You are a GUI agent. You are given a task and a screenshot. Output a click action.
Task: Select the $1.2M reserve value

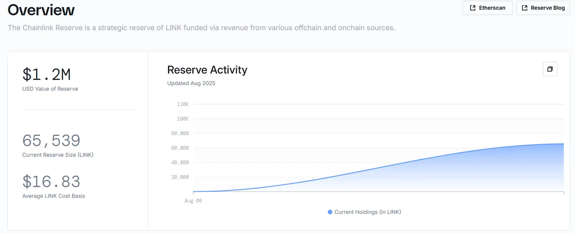tap(46, 74)
